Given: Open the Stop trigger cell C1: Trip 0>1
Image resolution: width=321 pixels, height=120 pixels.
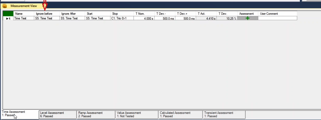Looking at the screenshot, I should point(122,18).
